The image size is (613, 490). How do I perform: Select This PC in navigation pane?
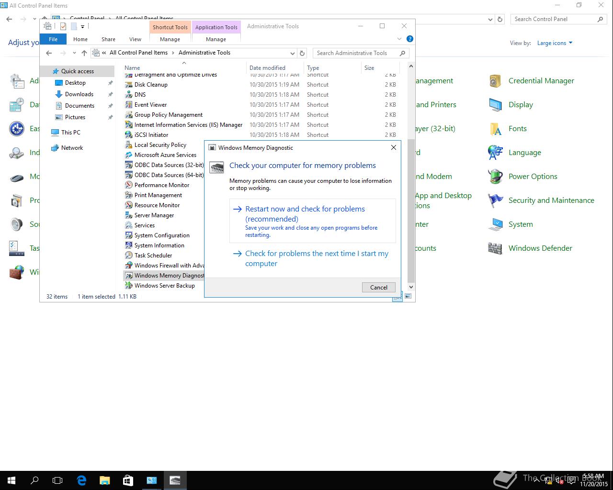pos(71,133)
